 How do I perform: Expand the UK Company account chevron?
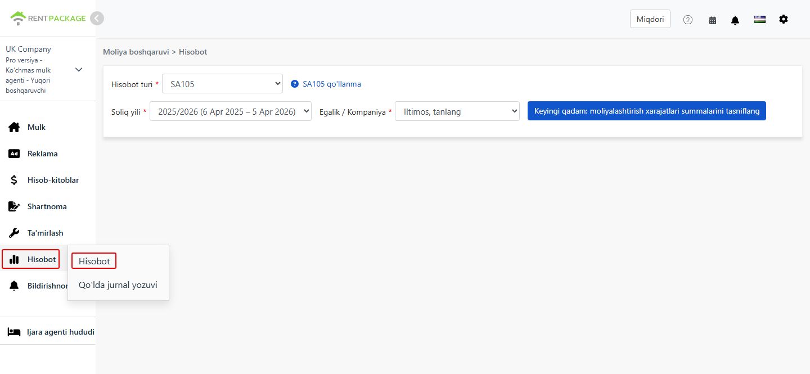[79, 70]
